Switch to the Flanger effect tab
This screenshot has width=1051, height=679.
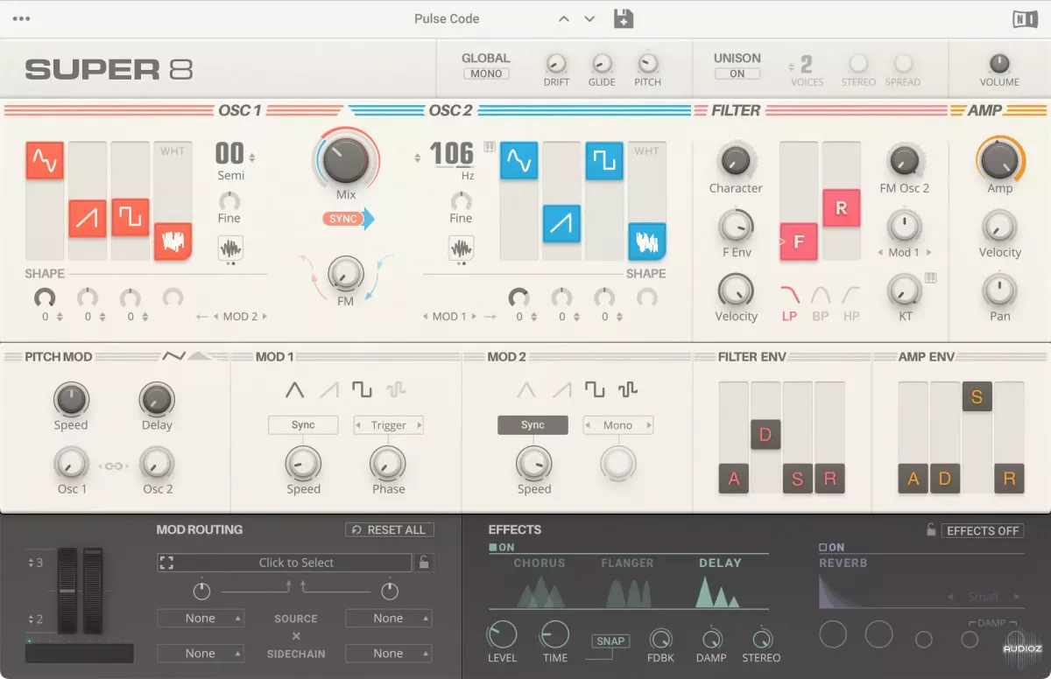(x=627, y=583)
